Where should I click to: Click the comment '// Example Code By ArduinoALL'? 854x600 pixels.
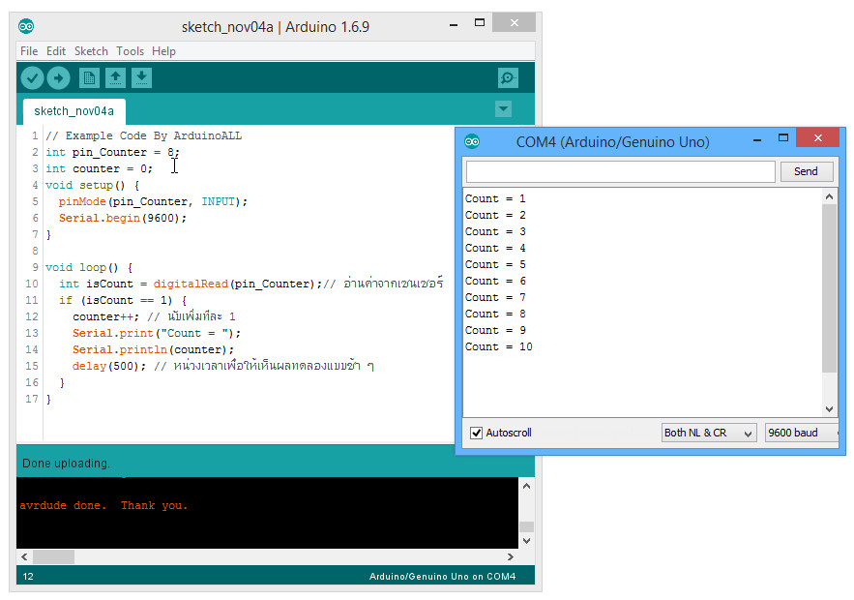[143, 135]
